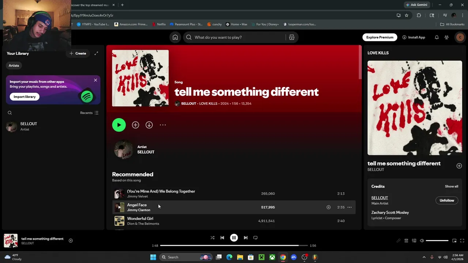The width and height of the screenshot is (468, 263).
Task: Open the All Bookmarks folder
Action: point(452,24)
